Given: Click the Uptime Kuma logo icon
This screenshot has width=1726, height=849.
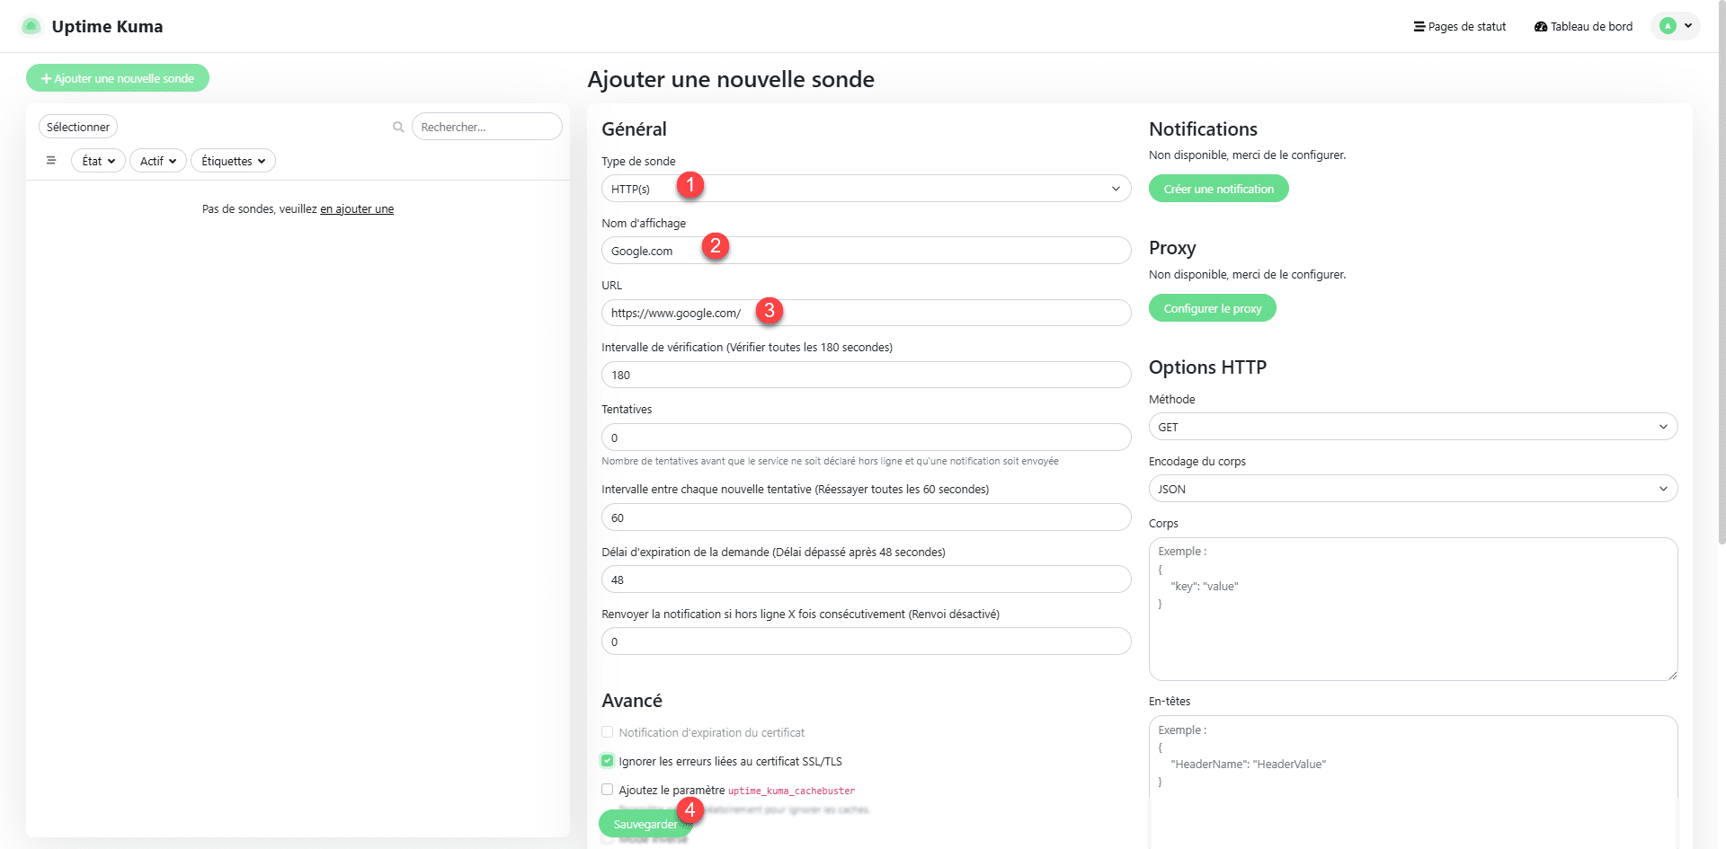Looking at the screenshot, I should click(x=31, y=26).
